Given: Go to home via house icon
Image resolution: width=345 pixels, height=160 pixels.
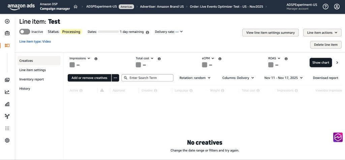Looking at the screenshot, I should point(75,7).
